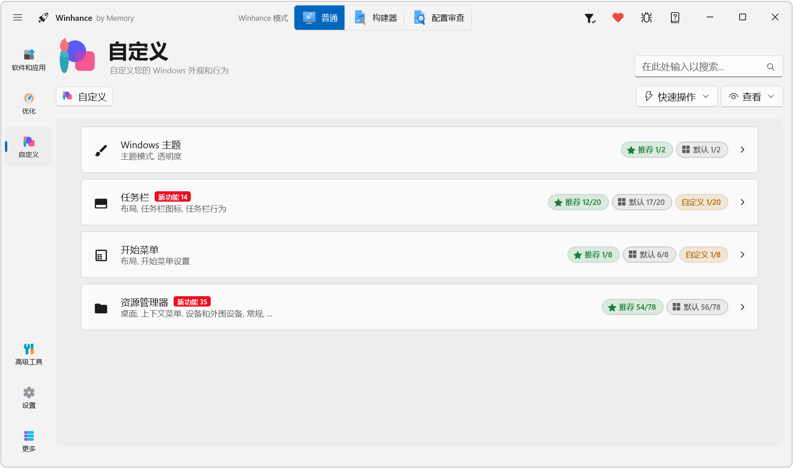This screenshot has width=793, height=468.
Task: Click the 推荐 54/78 badge
Action: pyautogui.click(x=633, y=307)
